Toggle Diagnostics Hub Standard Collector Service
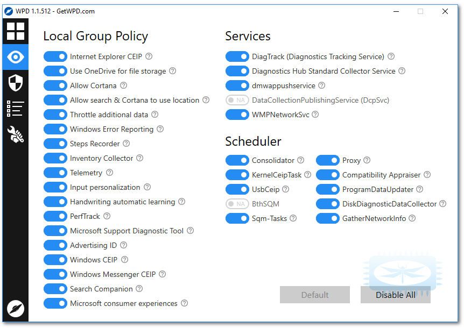Viewport: 464px width, 328px height. (x=237, y=71)
